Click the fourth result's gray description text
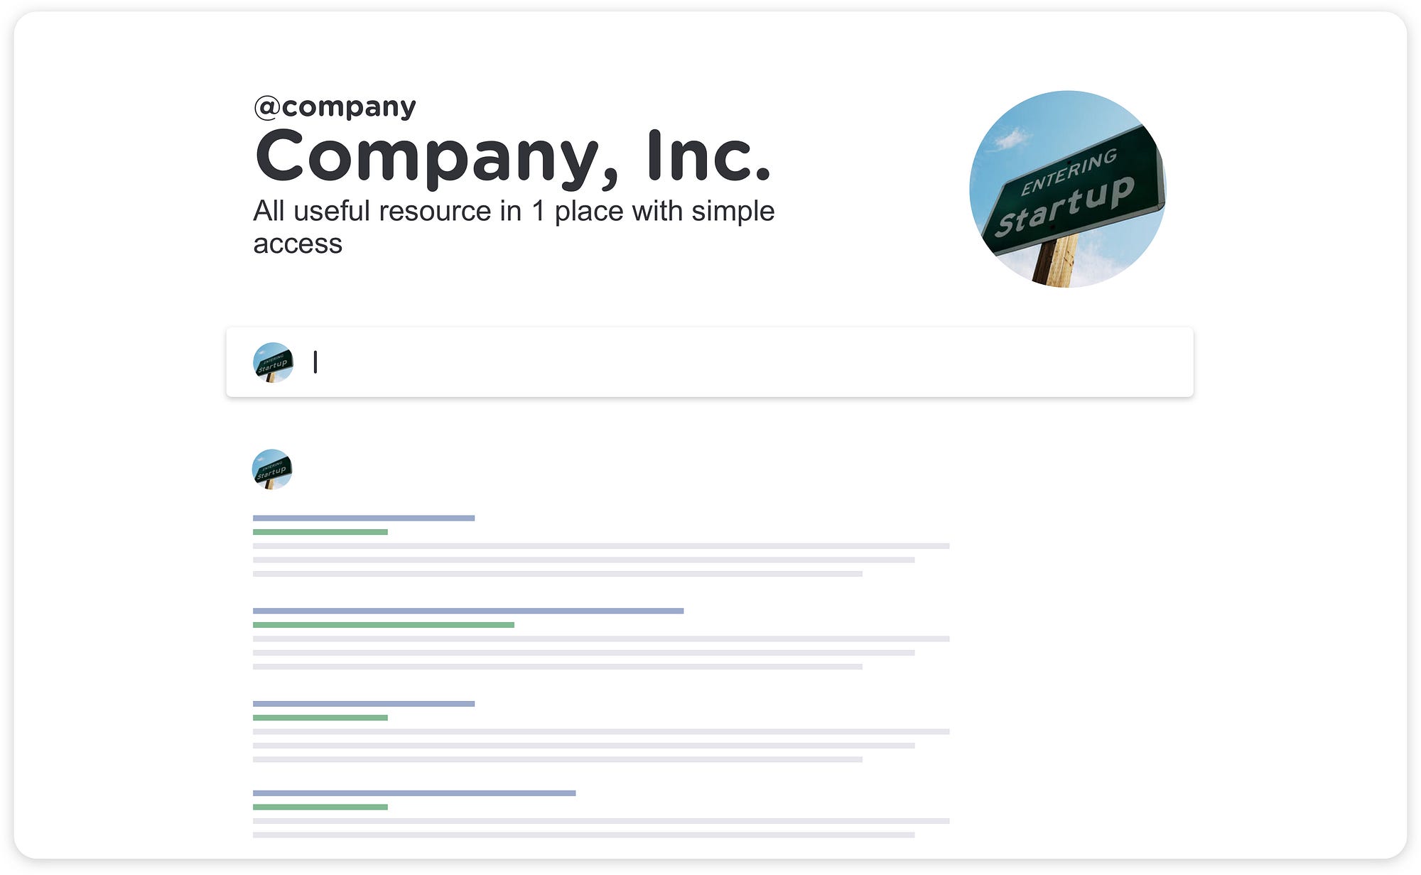Viewport: 1421px width, 875px height. point(601,828)
